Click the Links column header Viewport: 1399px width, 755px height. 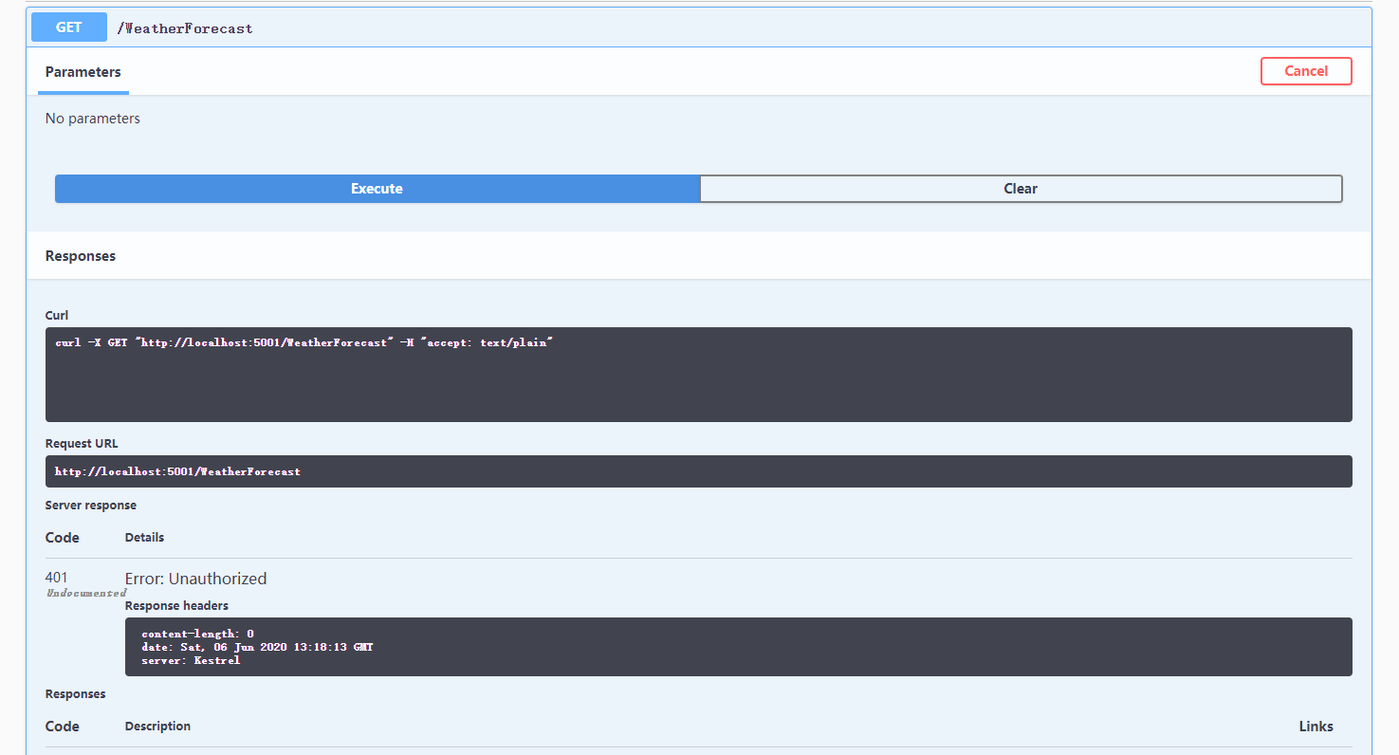(1316, 727)
